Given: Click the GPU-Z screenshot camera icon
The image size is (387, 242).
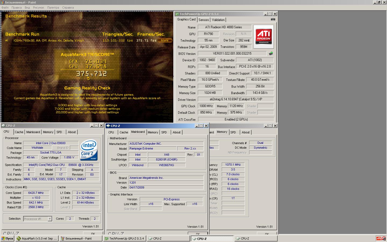Looking at the screenshot, I should point(273,19).
